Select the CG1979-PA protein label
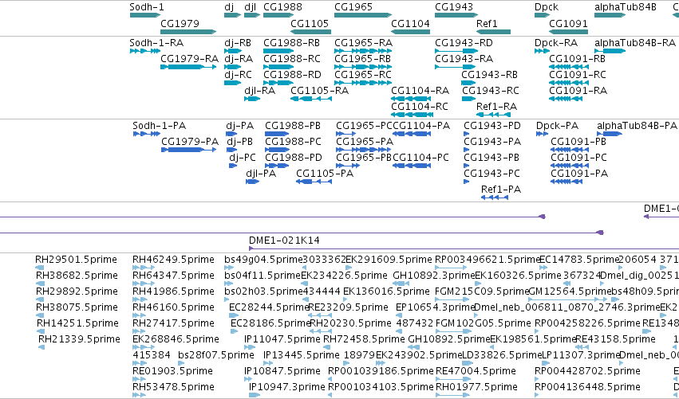This screenshot has width=679, height=399. [x=190, y=142]
